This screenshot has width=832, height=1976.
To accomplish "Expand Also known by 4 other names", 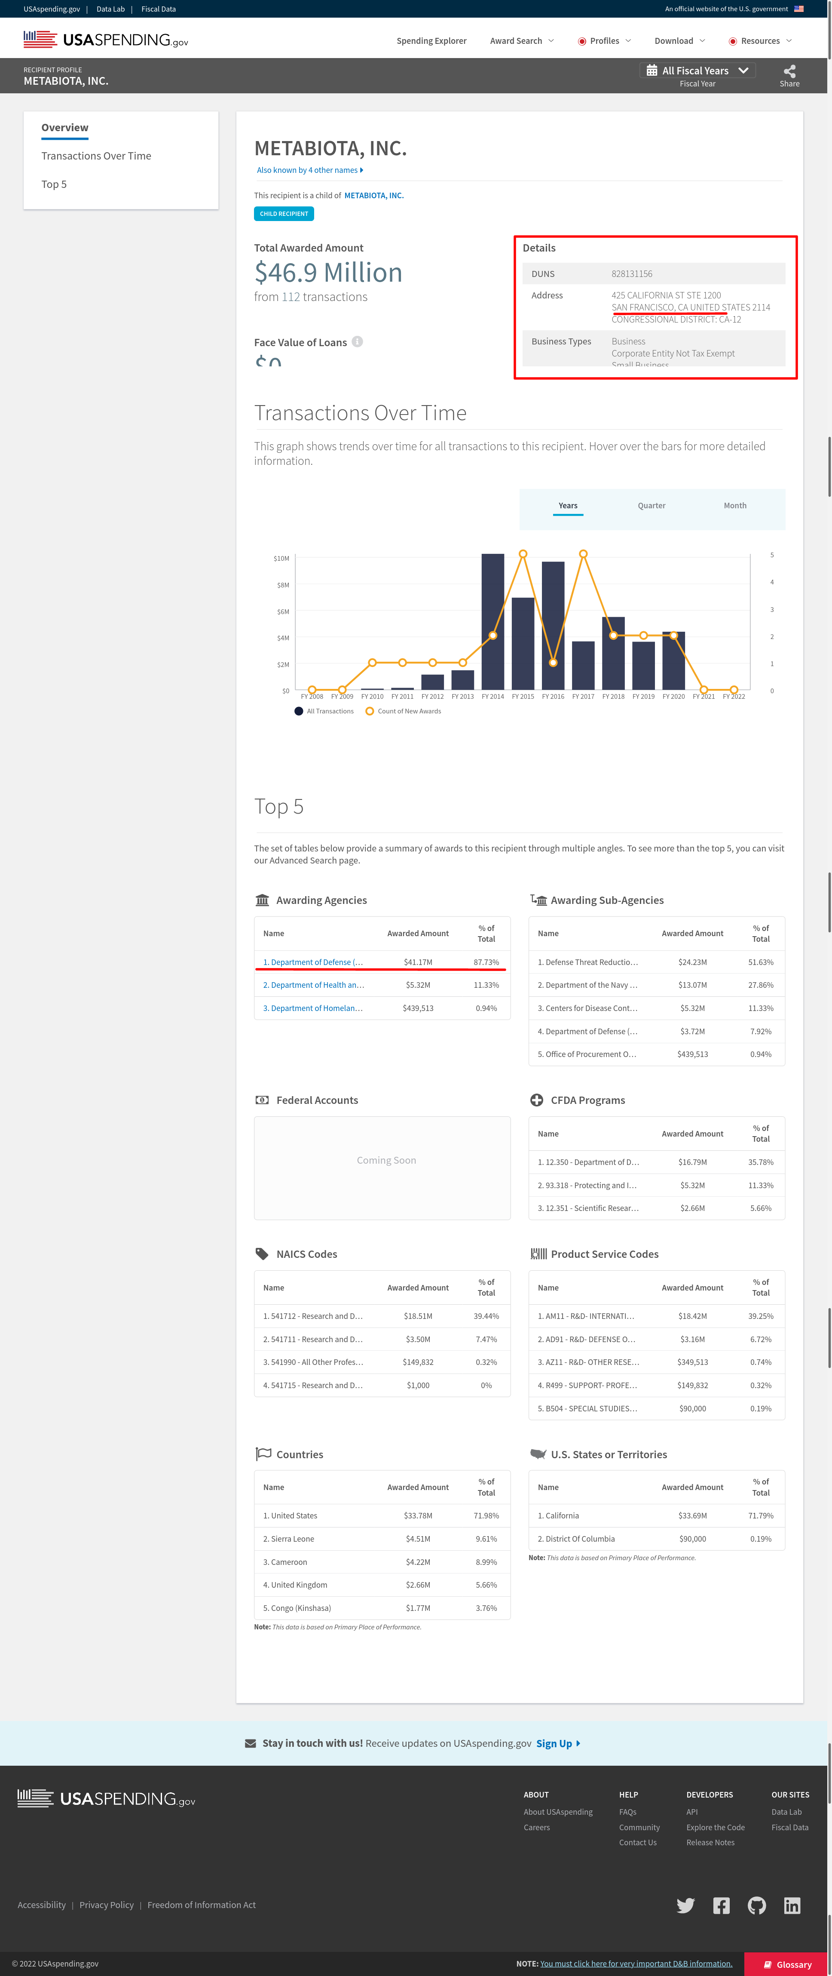I will [310, 170].
